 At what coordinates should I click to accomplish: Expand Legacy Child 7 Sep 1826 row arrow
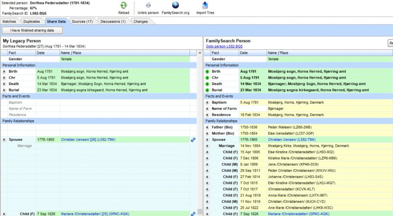(x=4, y=214)
